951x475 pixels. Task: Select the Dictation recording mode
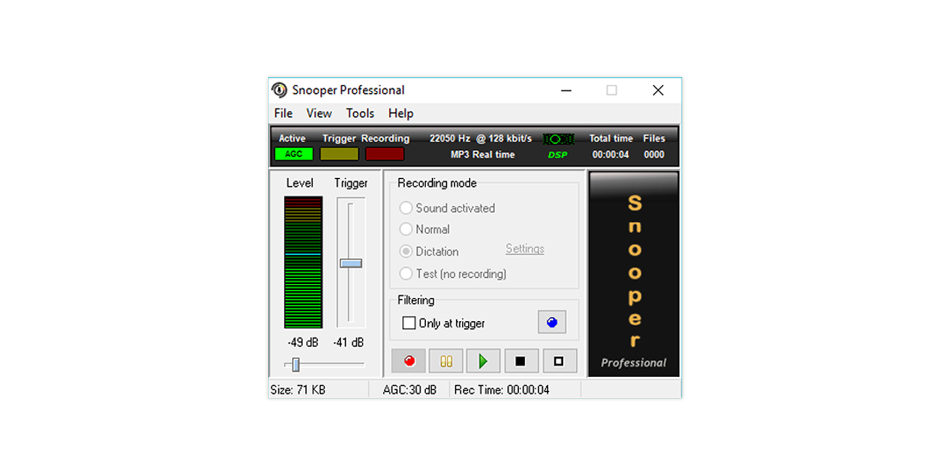point(406,251)
